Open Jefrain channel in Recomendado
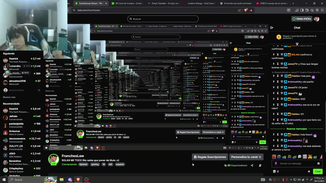The width and height of the screenshot is (326, 183). coord(22,118)
